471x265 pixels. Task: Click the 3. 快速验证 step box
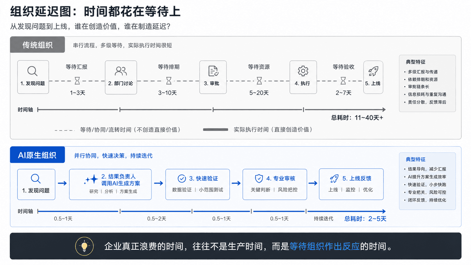197,184
